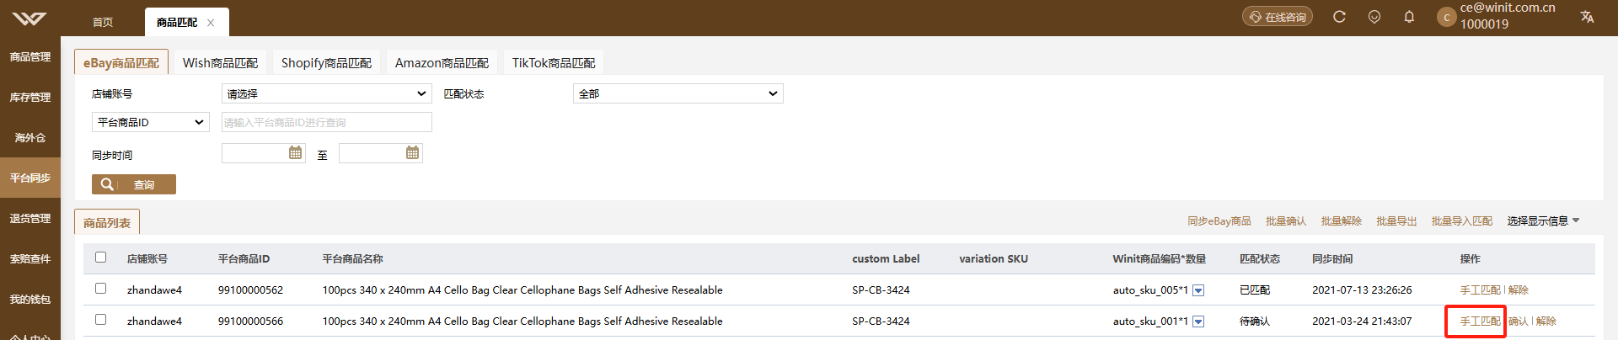Click the 平台商品名称 column header
1618x340 pixels.
(x=352, y=259)
